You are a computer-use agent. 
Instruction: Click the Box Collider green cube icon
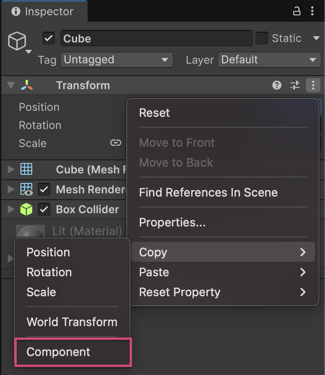click(26, 209)
